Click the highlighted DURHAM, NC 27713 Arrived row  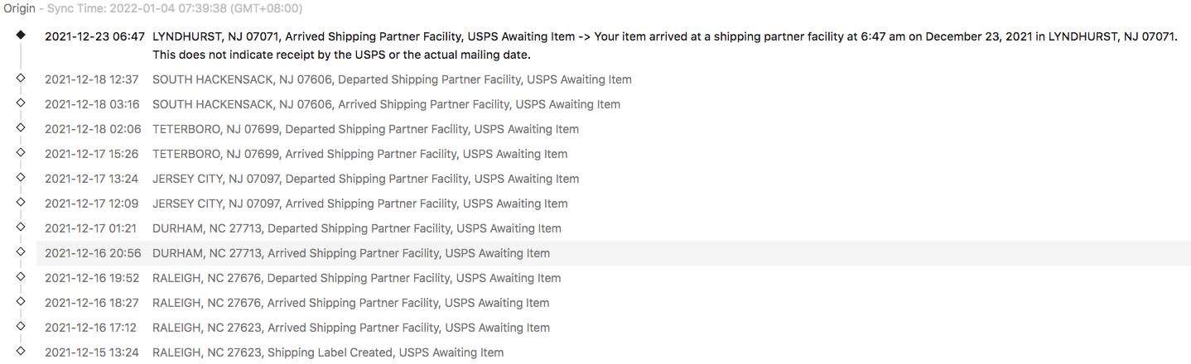tap(613, 254)
